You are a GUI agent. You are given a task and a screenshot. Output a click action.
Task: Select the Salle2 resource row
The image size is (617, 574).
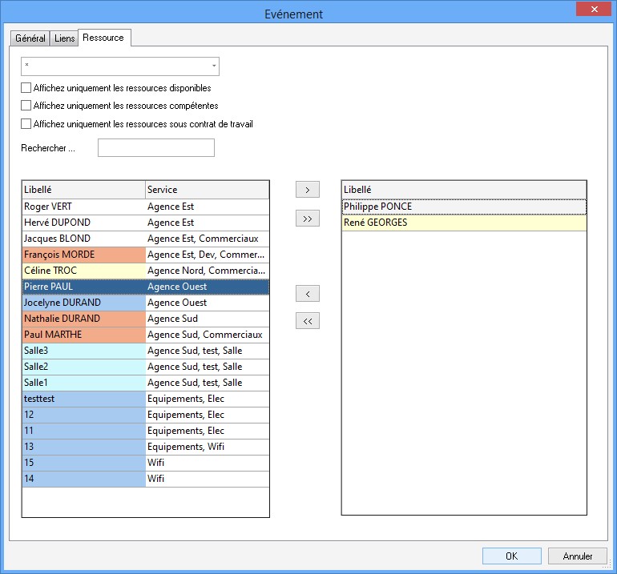click(146, 367)
